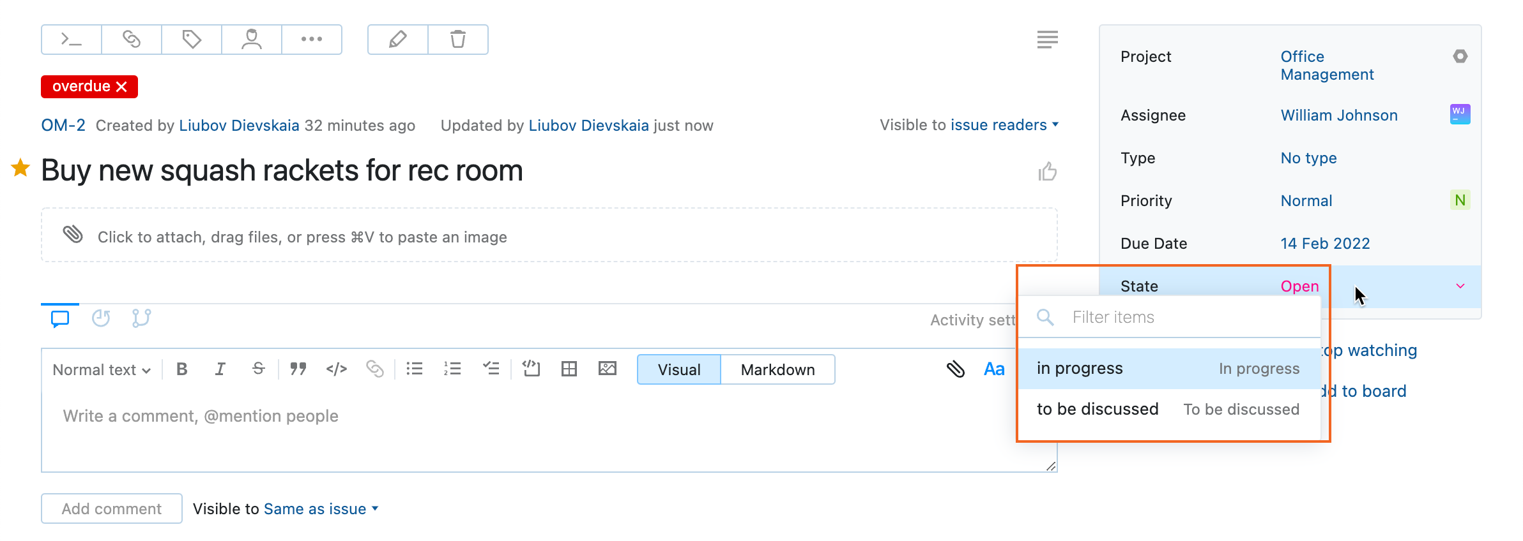This screenshot has width=1523, height=541.
Task: Click the Add comment button
Action: click(112, 509)
